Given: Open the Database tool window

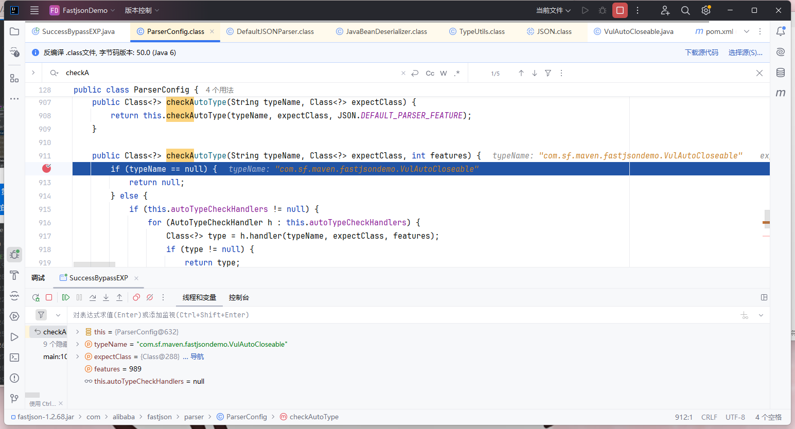Looking at the screenshot, I should pyautogui.click(x=781, y=73).
